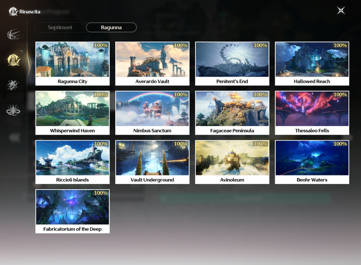
Task: Open the Whisperwind Haven thumbnail
Action: pos(73,109)
